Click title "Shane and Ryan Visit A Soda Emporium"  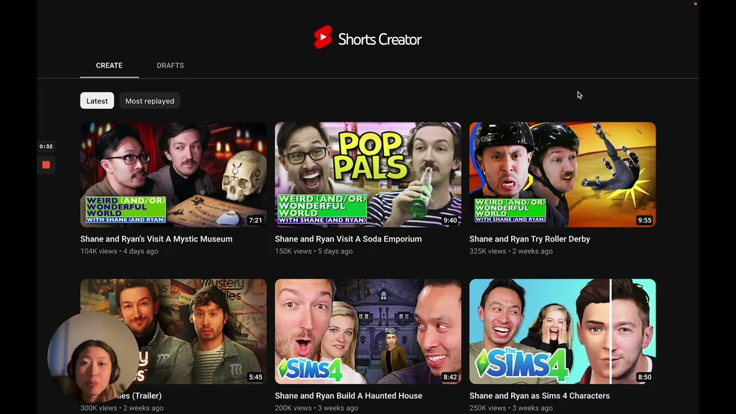tap(348, 239)
